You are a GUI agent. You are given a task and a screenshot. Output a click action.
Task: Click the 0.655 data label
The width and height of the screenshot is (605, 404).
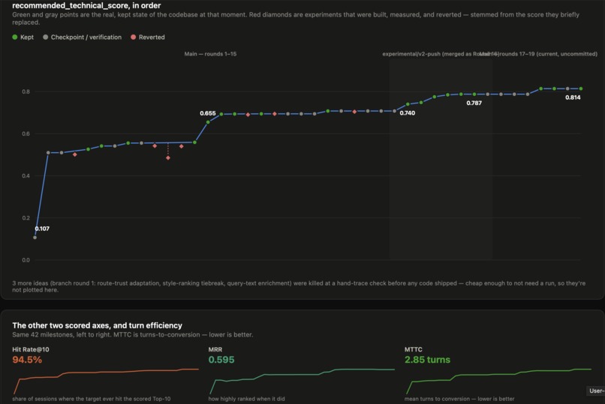point(208,113)
